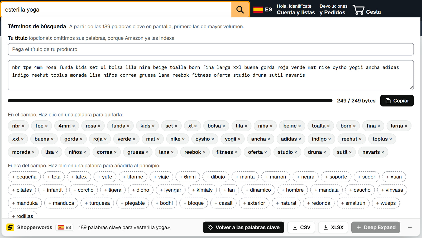Screen dimensions: 422x238
Task: Click inside the search terms textarea
Action: point(211,75)
